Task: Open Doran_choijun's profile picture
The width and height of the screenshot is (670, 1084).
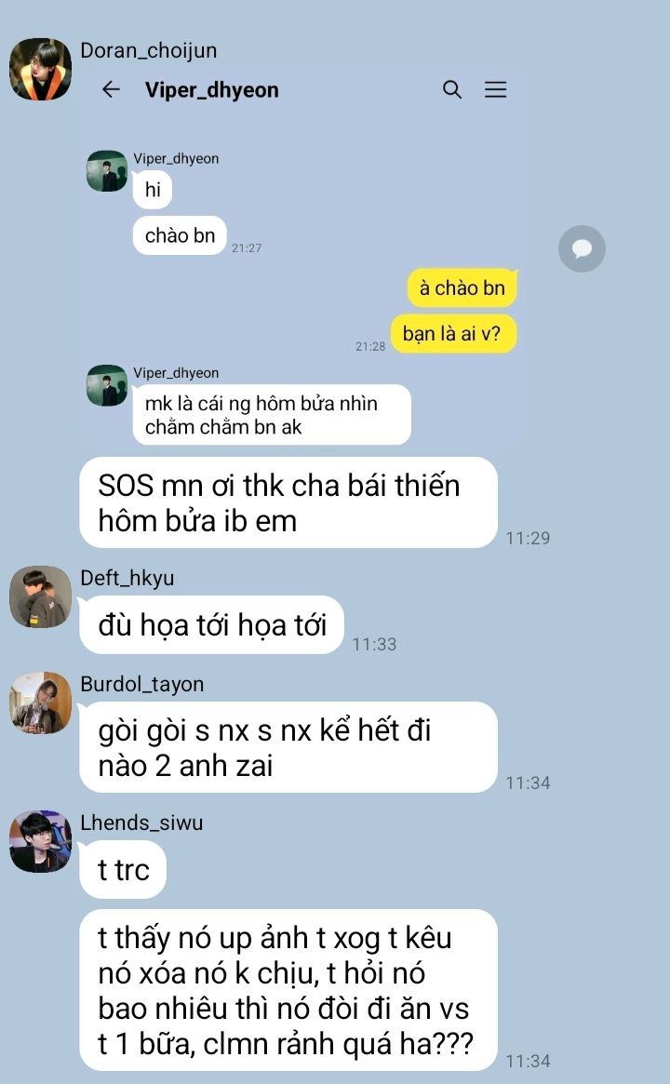Action: coord(40,69)
